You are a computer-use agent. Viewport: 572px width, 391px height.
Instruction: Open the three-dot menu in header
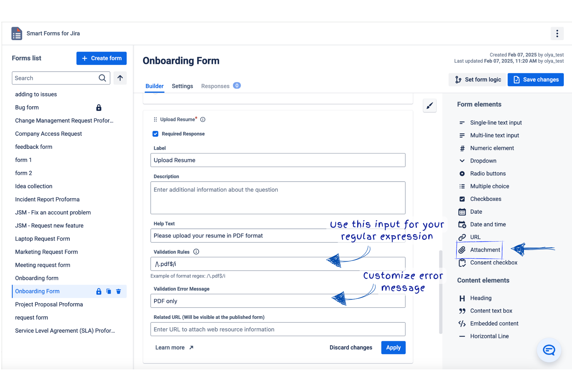(x=557, y=34)
